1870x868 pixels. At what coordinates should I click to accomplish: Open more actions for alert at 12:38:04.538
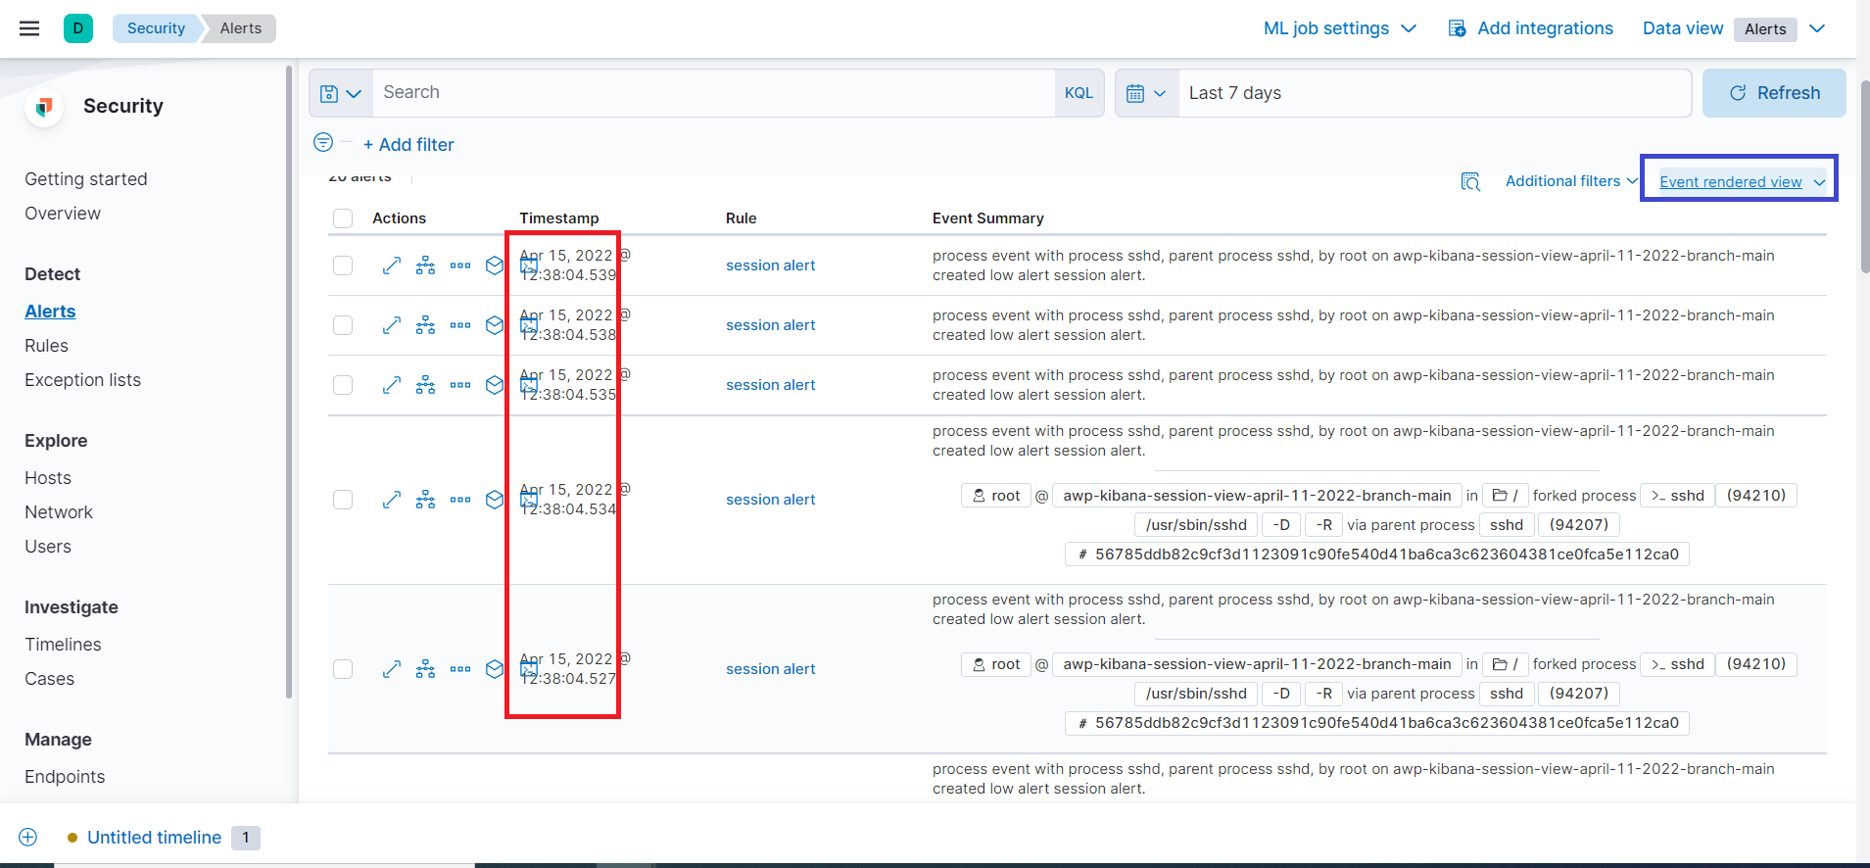[460, 325]
